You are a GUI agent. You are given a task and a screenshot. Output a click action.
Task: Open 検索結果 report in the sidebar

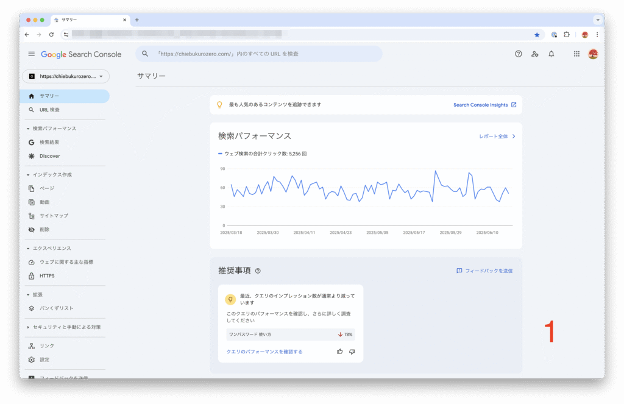coord(65,143)
